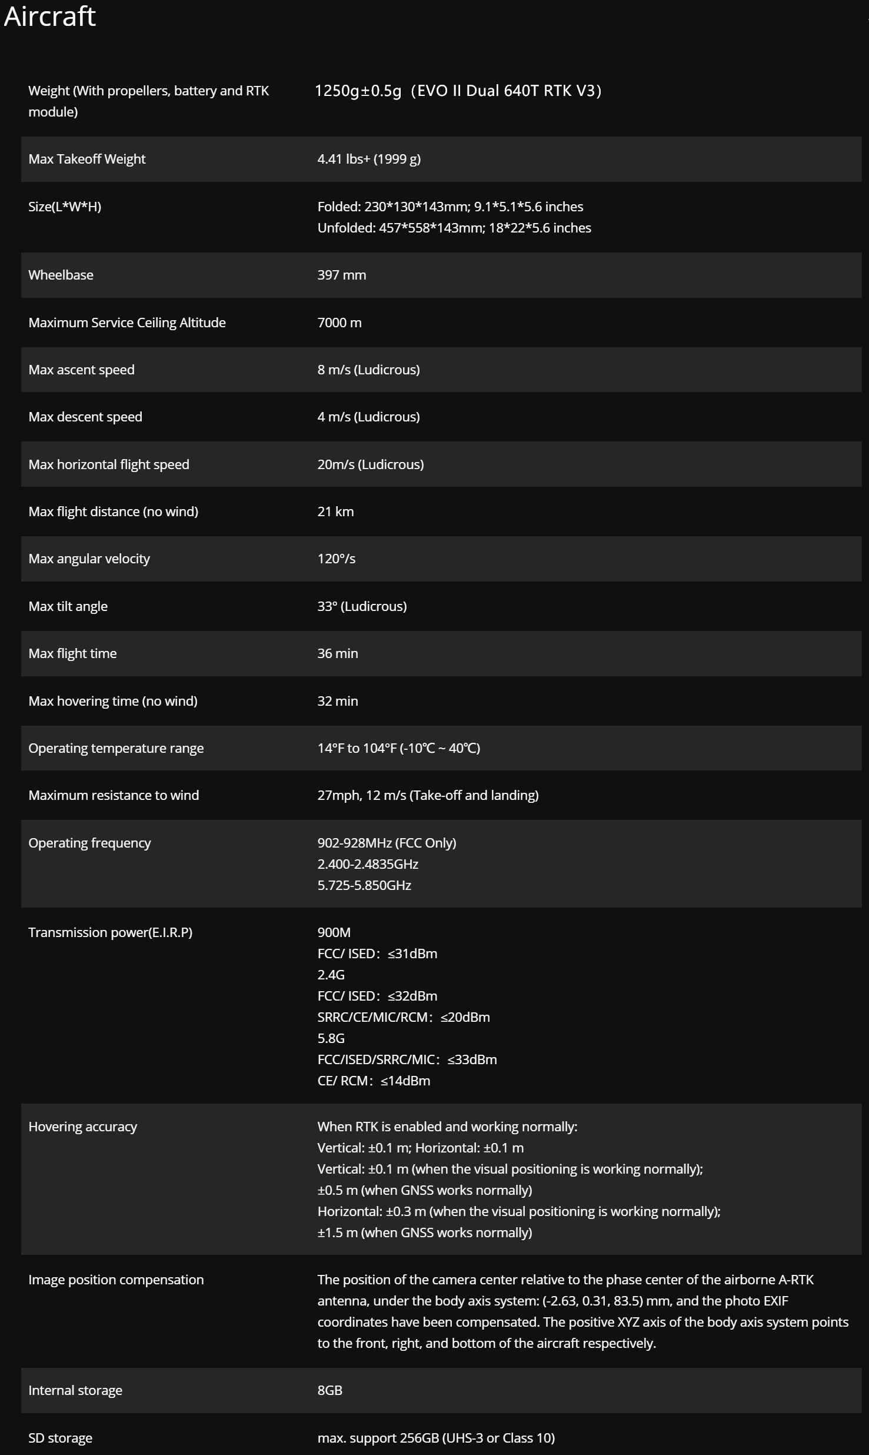This screenshot has height=1455, width=869.
Task: Click the Size(L*W*H) label
Action: (x=65, y=207)
